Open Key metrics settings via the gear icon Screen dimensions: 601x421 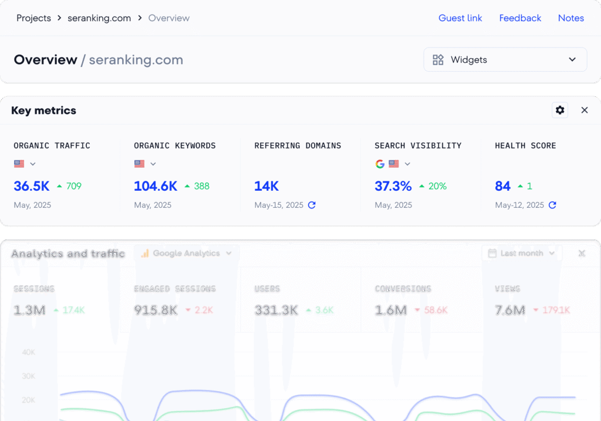click(560, 110)
